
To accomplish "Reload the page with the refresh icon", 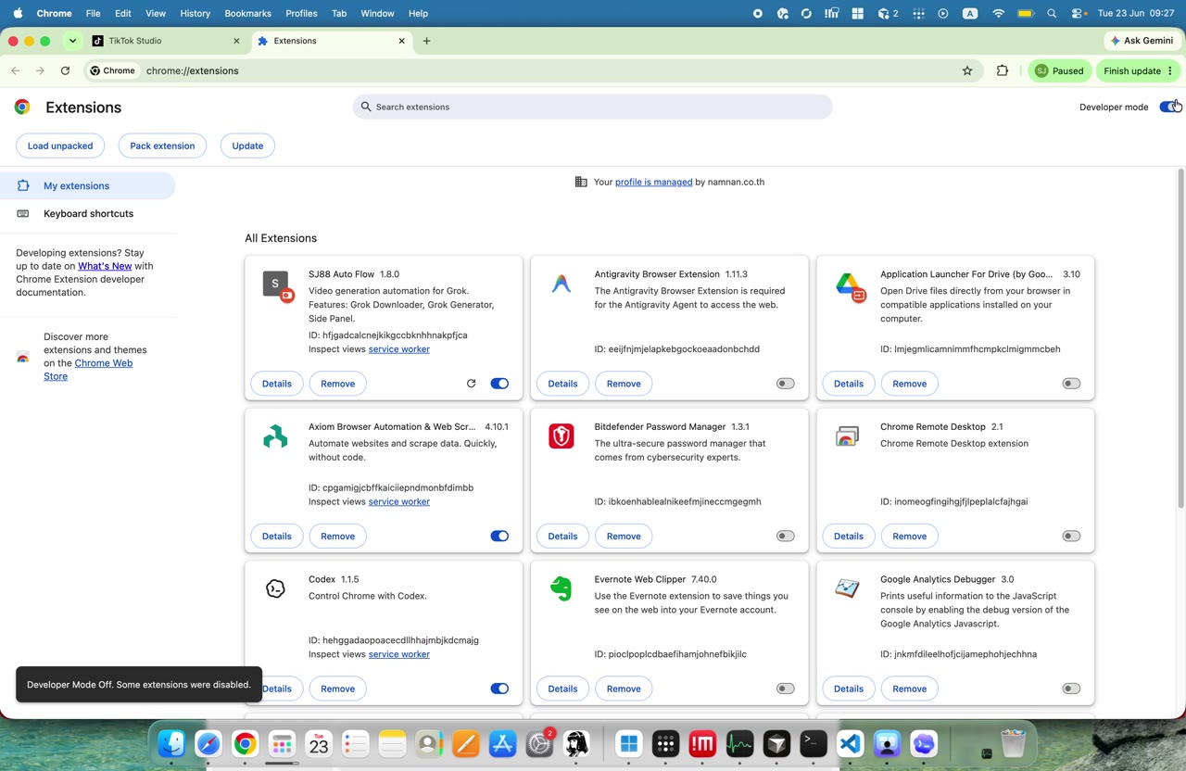I will 65,70.
